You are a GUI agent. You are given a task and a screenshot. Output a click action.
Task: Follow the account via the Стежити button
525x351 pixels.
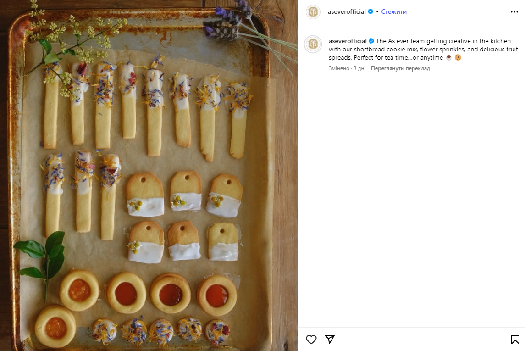click(394, 12)
